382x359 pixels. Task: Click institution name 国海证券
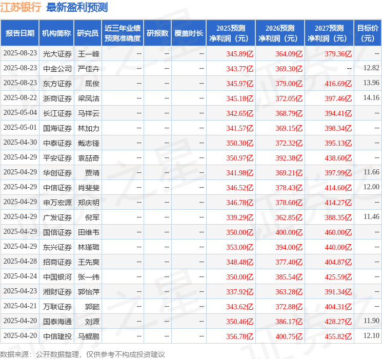57,128
